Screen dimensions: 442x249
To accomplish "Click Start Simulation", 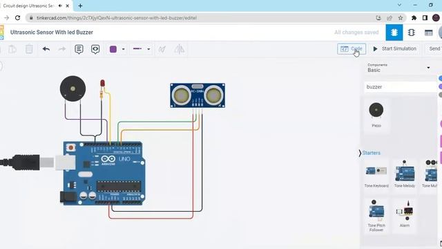I will [x=394, y=49].
